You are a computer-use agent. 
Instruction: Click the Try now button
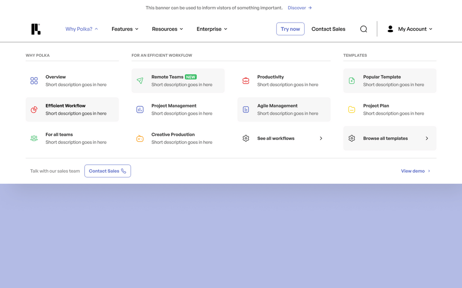point(290,29)
